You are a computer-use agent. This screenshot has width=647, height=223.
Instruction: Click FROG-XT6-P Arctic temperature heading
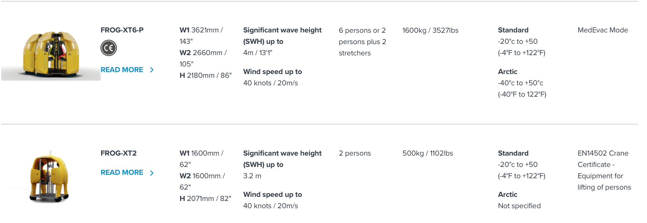tap(508, 71)
